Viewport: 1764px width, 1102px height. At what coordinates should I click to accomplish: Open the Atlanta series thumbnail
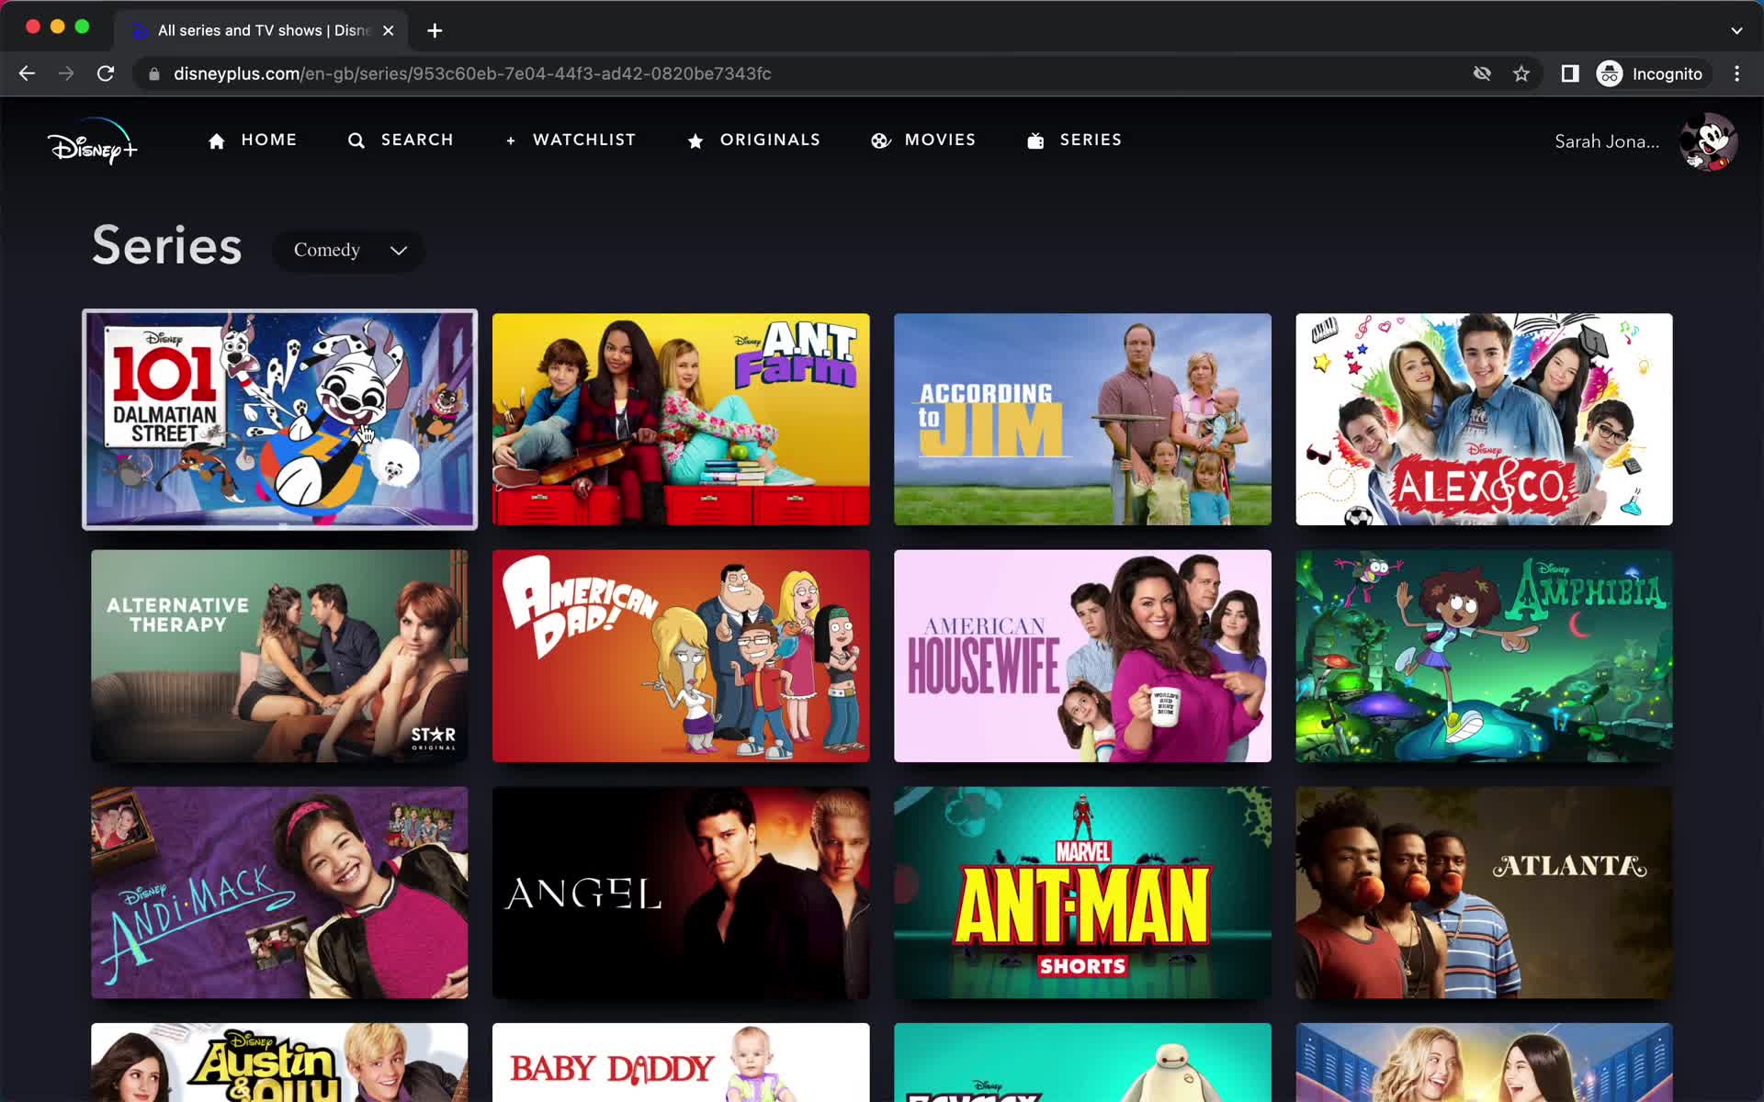tap(1484, 892)
